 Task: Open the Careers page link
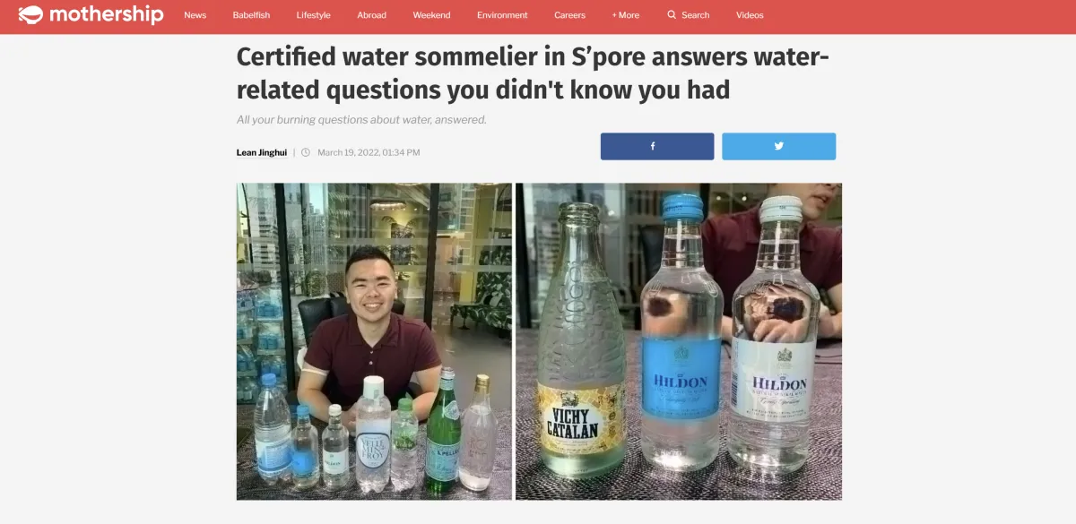(569, 15)
